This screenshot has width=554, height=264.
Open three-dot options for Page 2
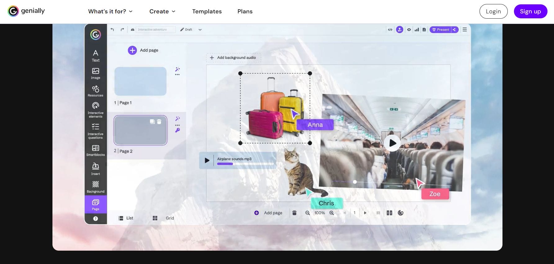178,125
